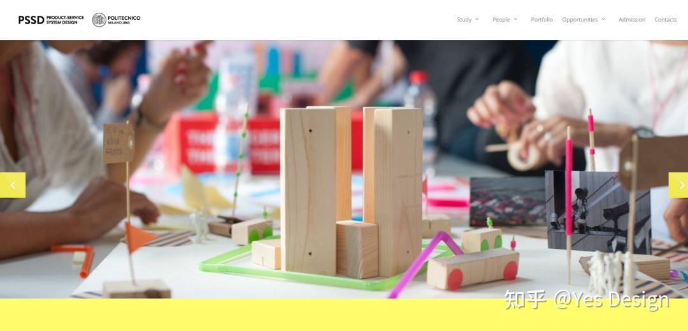Go to the Portfolio page

(542, 20)
